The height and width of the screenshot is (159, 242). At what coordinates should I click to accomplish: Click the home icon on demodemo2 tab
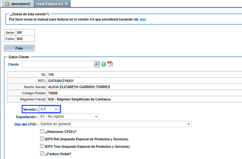click(7, 4)
